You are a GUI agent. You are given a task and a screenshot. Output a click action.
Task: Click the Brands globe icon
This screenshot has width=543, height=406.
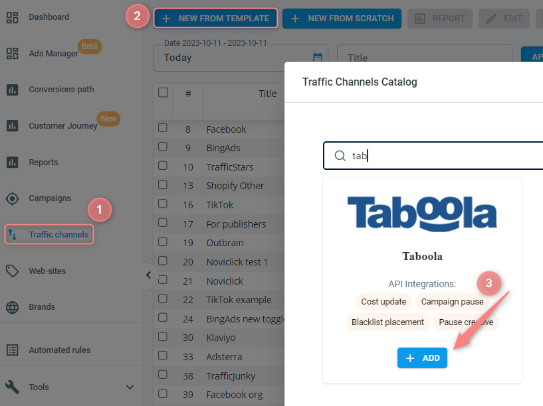(13, 307)
